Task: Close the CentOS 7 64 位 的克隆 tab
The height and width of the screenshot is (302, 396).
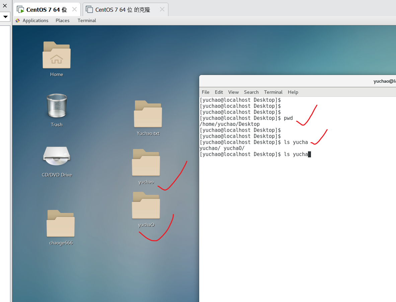Action: click(x=162, y=9)
